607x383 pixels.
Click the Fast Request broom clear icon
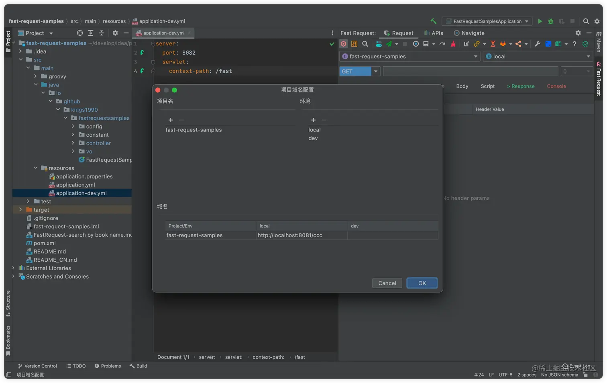tap(453, 44)
